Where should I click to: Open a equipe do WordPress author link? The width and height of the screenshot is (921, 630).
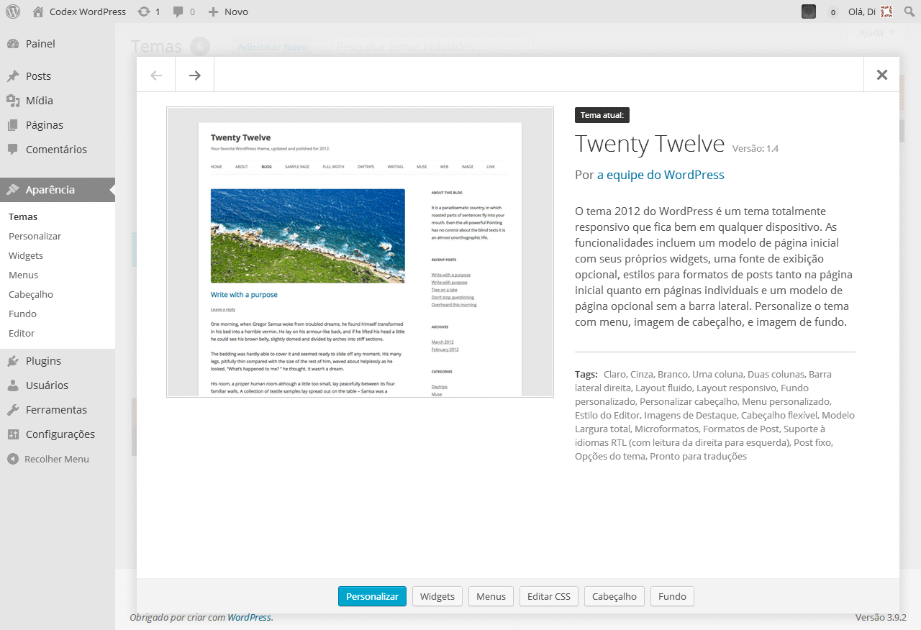click(x=661, y=175)
